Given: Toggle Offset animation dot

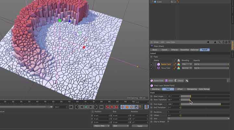Looking at the screenshot, I should pos(152,115).
